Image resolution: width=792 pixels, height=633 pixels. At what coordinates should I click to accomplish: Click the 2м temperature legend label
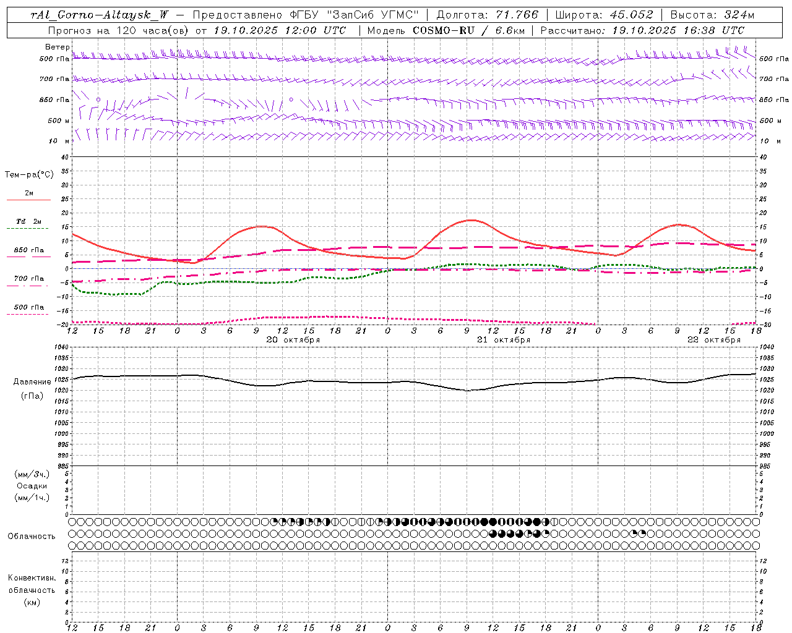29,193
